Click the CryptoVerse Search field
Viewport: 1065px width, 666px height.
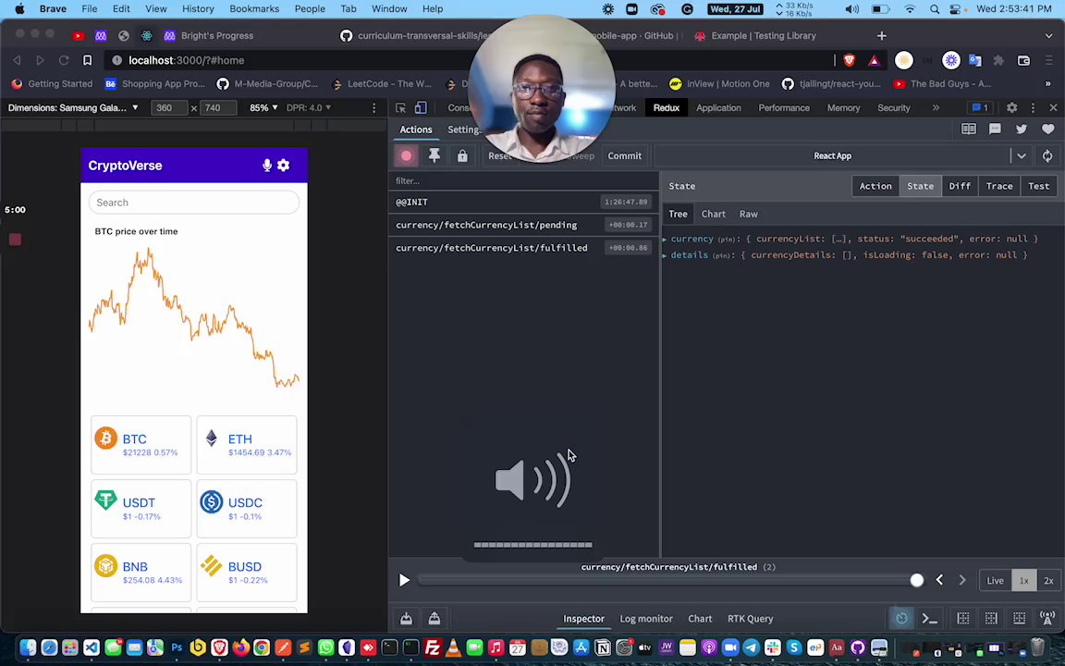(194, 203)
